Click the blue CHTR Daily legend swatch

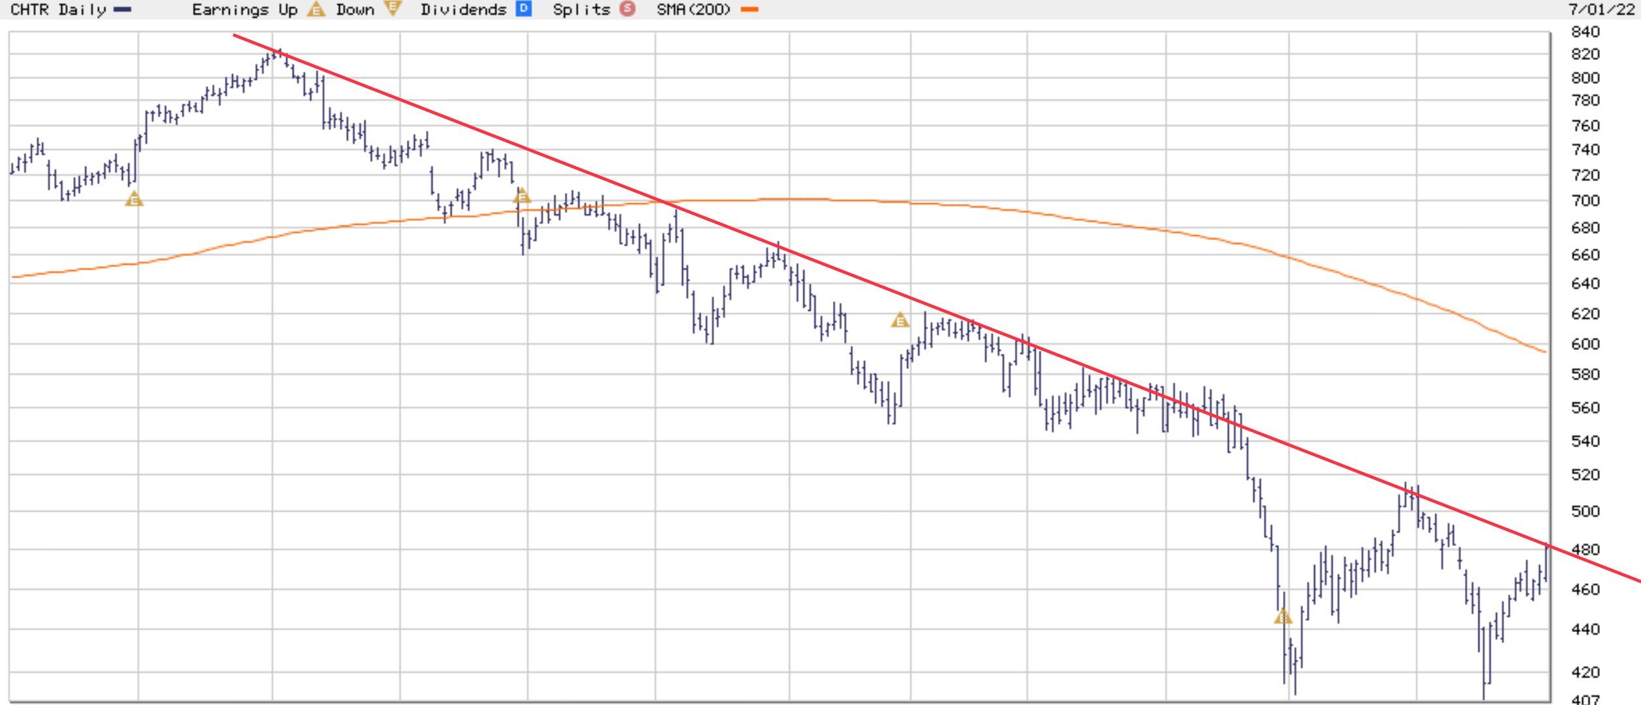pyautogui.click(x=122, y=9)
